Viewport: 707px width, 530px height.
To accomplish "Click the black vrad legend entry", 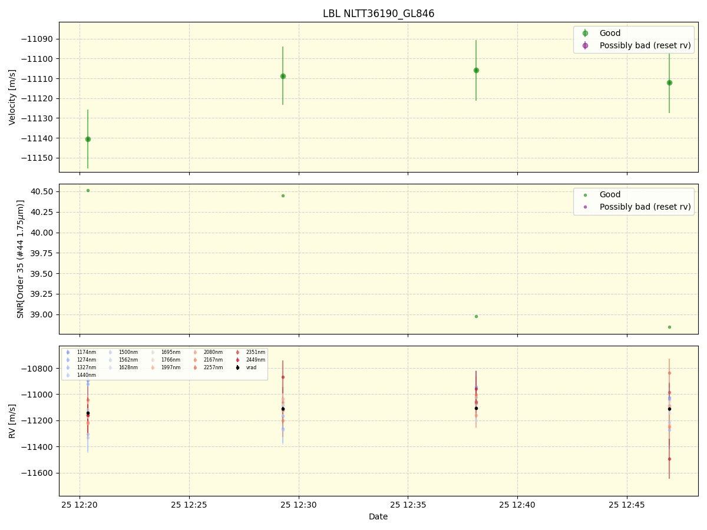I will click(x=246, y=367).
